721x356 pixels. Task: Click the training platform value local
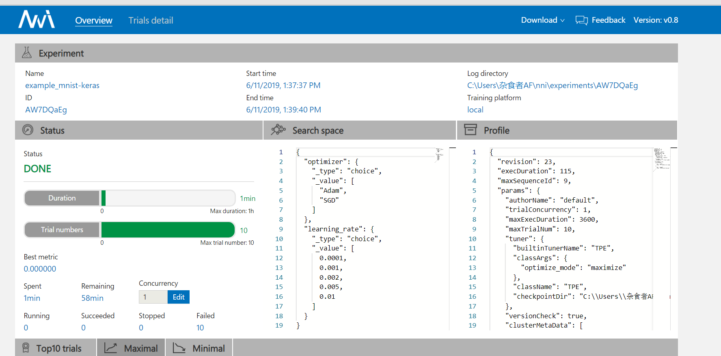click(x=475, y=110)
